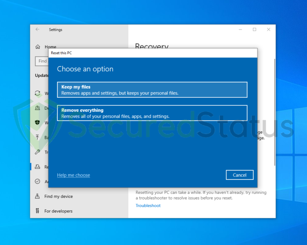Cancel the Reset this PC dialog
Screen dimensions: 307x245
click(239, 175)
